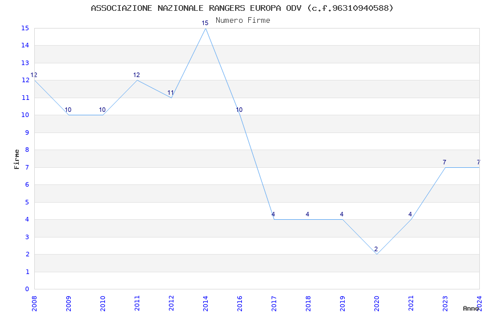Click the data label 4 above 2017

coord(273,214)
